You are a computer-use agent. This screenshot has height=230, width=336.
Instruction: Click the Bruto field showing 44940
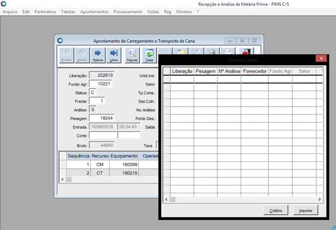[x=102, y=145]
